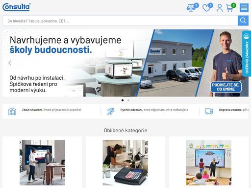Image resolution: width=251 pixels, height=188 pixels.
Task: Go to previous banner slide arrow
Action: [x=10, y=63]
